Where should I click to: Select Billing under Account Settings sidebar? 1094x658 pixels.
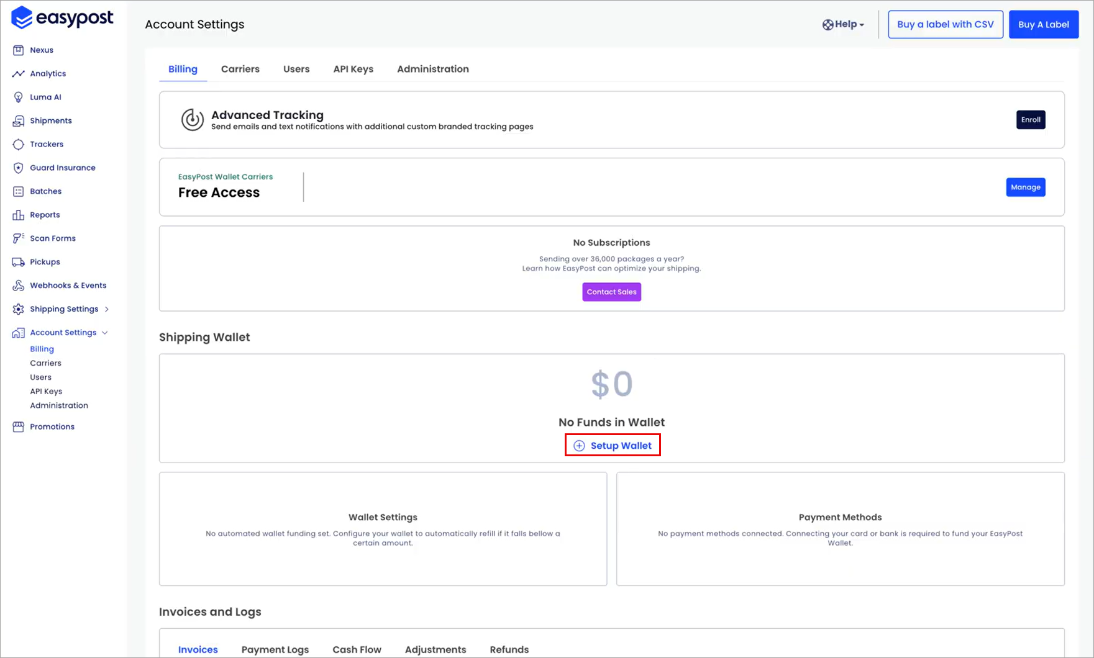[x=42, y=349]
